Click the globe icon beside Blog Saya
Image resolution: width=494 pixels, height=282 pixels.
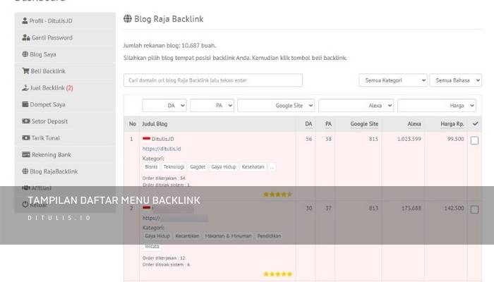pos(25,54)
